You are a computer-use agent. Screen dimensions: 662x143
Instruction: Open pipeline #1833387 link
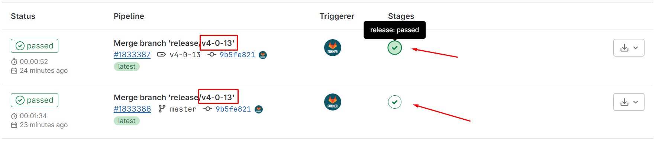[132, 55]
